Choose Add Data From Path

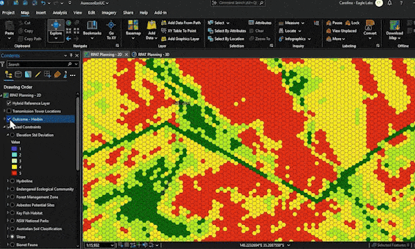click(181, 23)
